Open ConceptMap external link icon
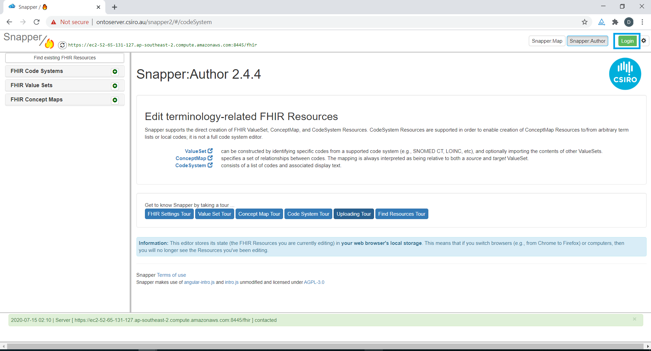 210,158
